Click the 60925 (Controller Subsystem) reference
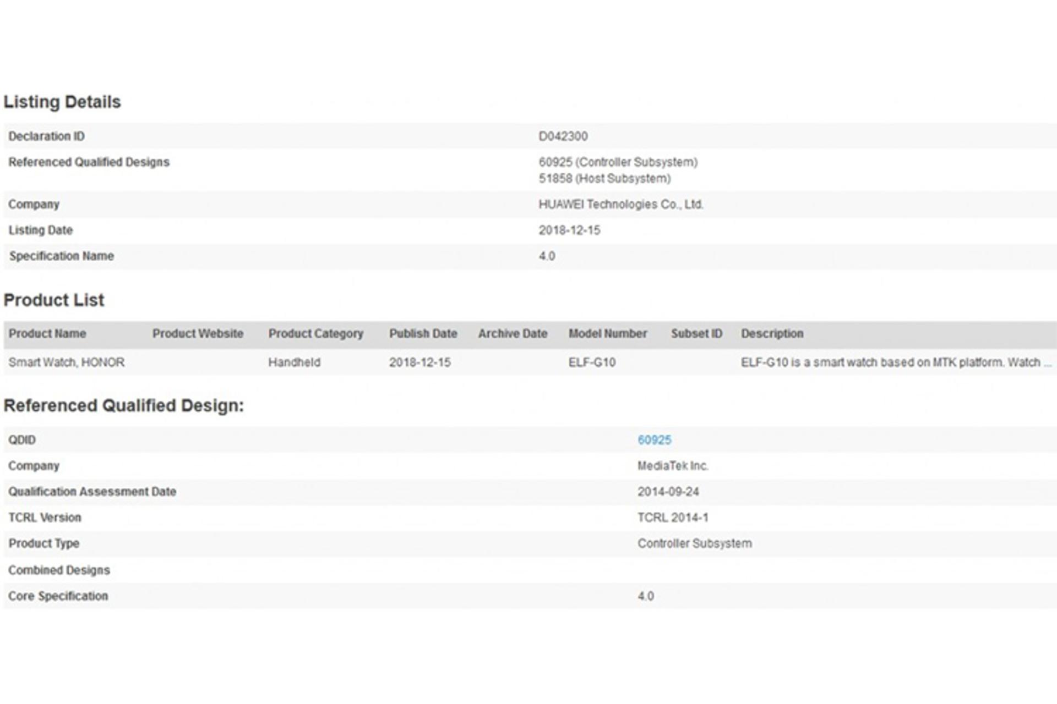 point(618,162)
